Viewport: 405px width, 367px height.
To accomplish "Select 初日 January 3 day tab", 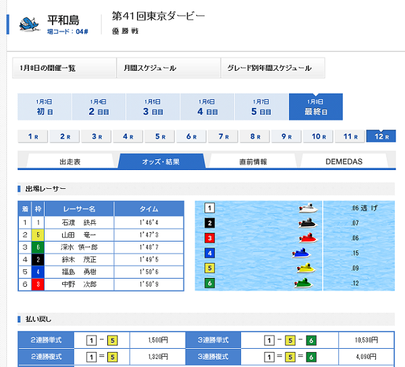I will pos(45,107).
